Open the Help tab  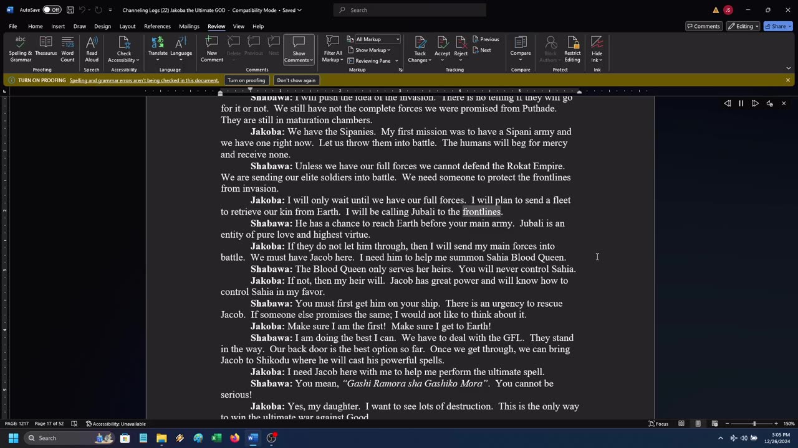pyautogui.click(x=258, y=26)
